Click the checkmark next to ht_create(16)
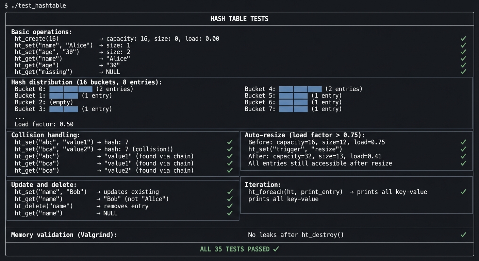The width and height of the screenshot is (479, 261). coord(463,38)
